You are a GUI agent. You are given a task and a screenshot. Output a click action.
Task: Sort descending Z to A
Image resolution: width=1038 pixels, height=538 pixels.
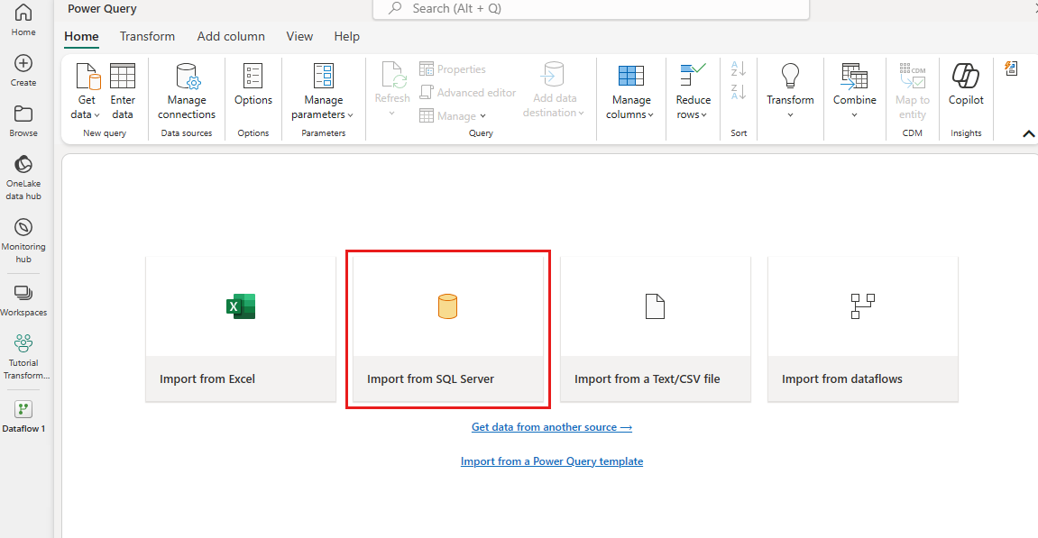pos(739,92)
